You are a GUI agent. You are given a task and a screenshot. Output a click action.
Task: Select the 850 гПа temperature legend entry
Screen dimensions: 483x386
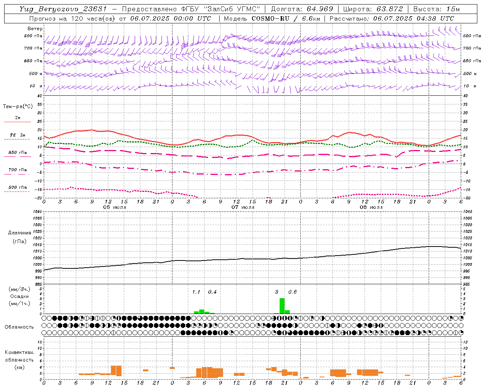pyautogui.click(x=17, y=154)
